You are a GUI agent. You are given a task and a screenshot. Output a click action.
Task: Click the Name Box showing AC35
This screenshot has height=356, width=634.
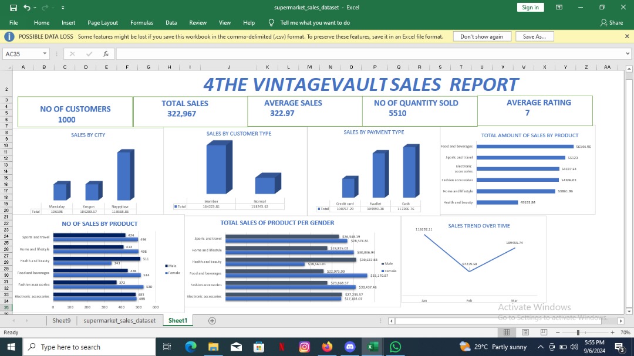(x=22, y=54)
